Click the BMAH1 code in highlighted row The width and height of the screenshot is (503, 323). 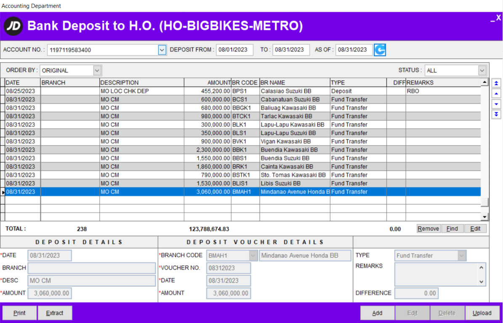(x=245, y=192)
